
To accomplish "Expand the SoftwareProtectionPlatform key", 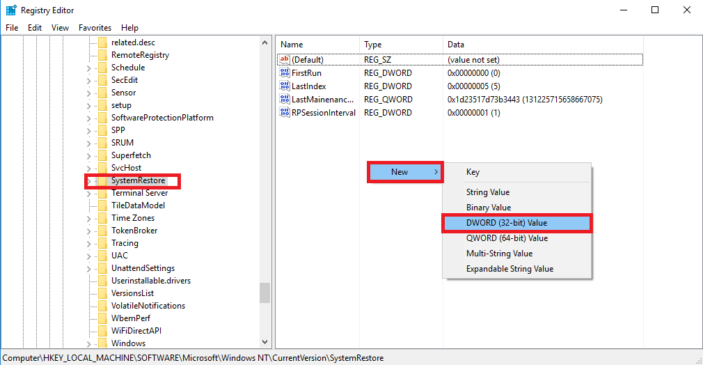I will click(x=89, y=118).
